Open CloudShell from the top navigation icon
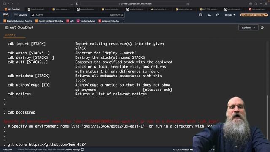This screenshot has width=270, height=152. click(x=200, y=15)
